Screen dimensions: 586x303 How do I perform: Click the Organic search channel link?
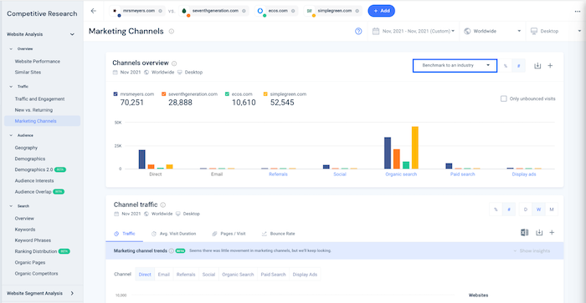pyautogui.click(x=401, y=174)
